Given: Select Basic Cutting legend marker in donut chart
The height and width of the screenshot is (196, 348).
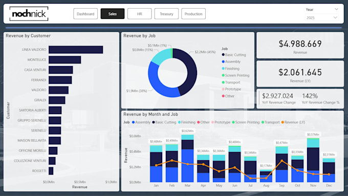Looking at the screenshot, I should tap(223, 55).
